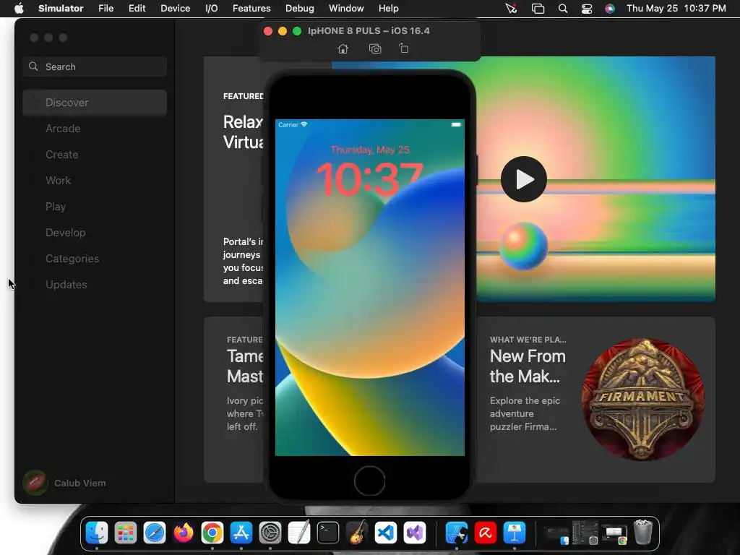The image size is (740, 555).
Task: Open Xcode Simulator icon in the Dock
Action: click(x=457, y=533)
